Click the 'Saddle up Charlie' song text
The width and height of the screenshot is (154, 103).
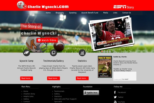coord(122,69)
